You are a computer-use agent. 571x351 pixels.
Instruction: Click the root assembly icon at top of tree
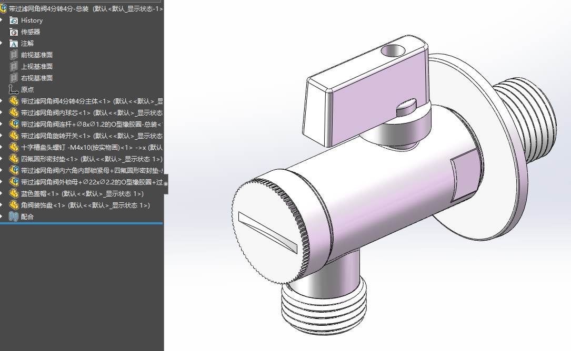tap(3, 8)
